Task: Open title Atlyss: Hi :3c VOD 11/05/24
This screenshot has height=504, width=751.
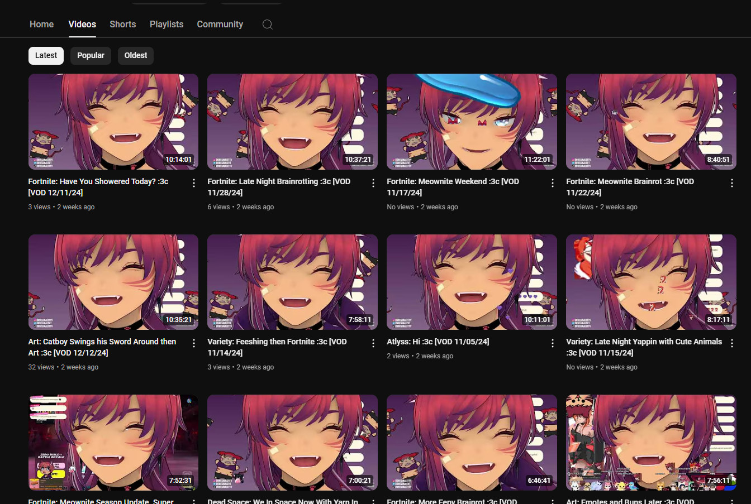Action: (438, 342)
